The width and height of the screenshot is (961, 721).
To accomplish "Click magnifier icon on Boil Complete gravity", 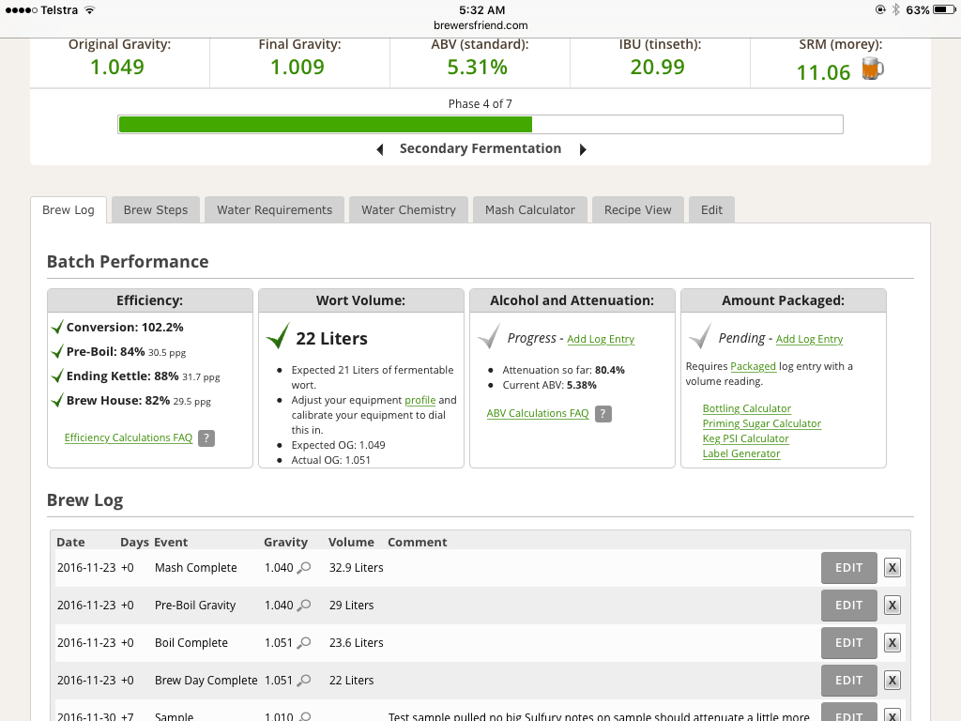I will click(303, 643).
